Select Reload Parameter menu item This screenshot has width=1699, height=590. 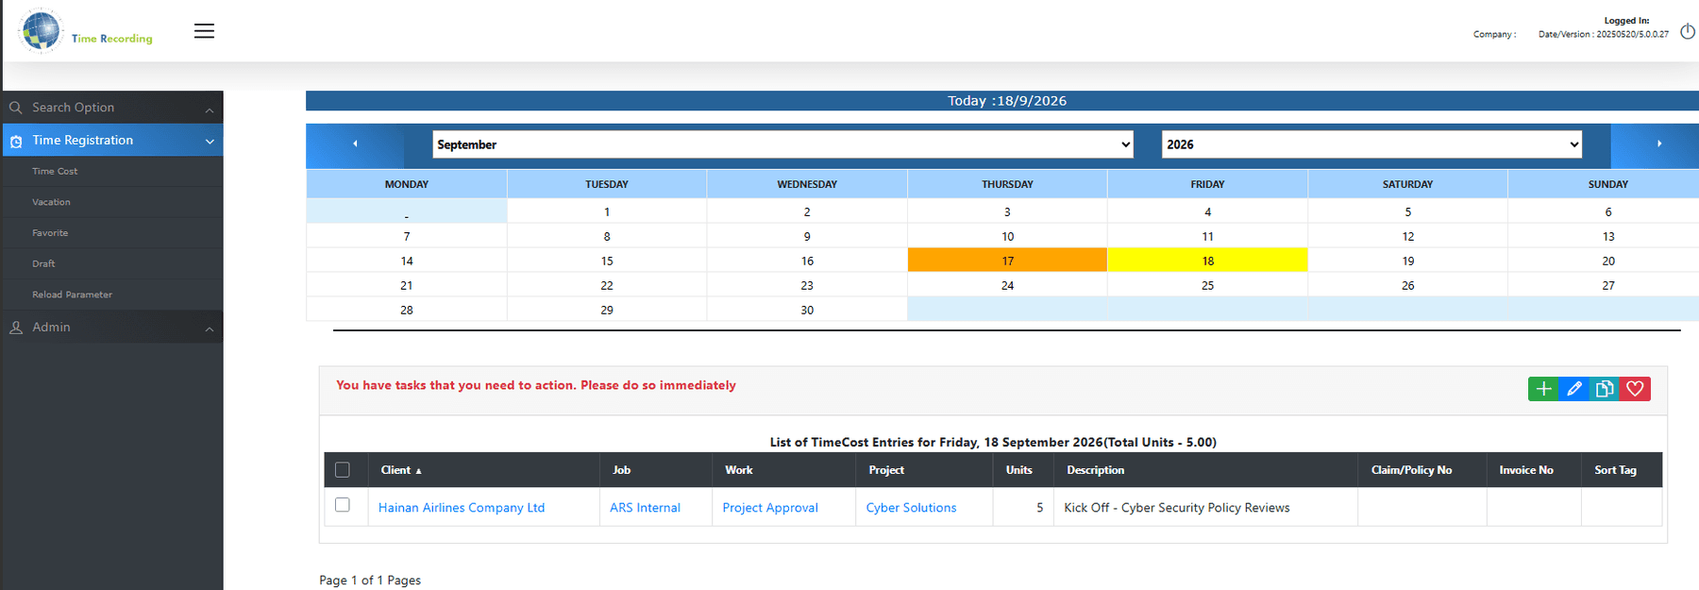(x=72, y=295)
